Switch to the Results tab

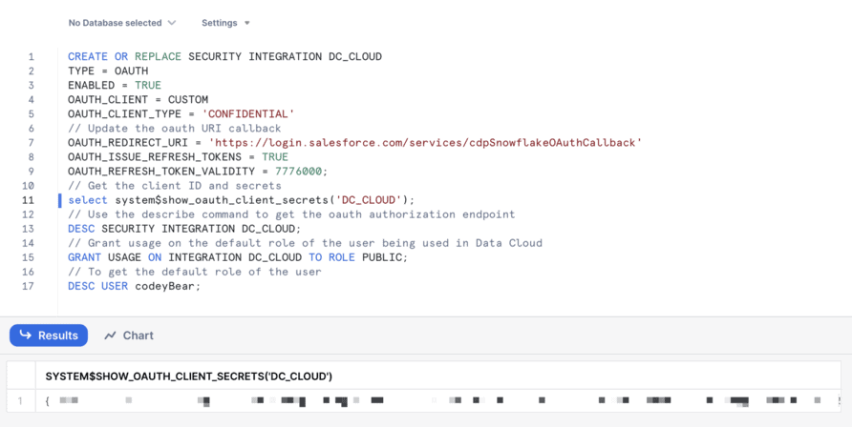[x=49, y=335]
